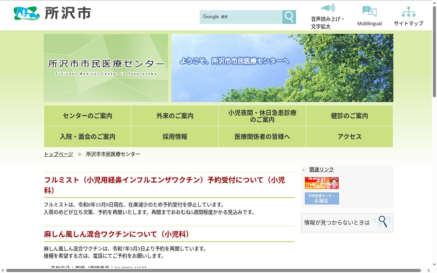437x273 pixels.
Task: Follow the トップページ breadcrumb link
Action: click(58, 154)
